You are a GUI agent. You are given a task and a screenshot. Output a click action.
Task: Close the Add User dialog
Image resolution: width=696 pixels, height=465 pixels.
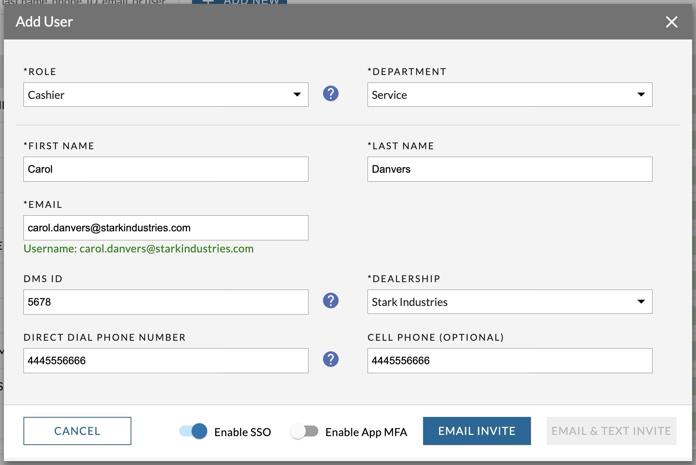(x=671, y=22)
